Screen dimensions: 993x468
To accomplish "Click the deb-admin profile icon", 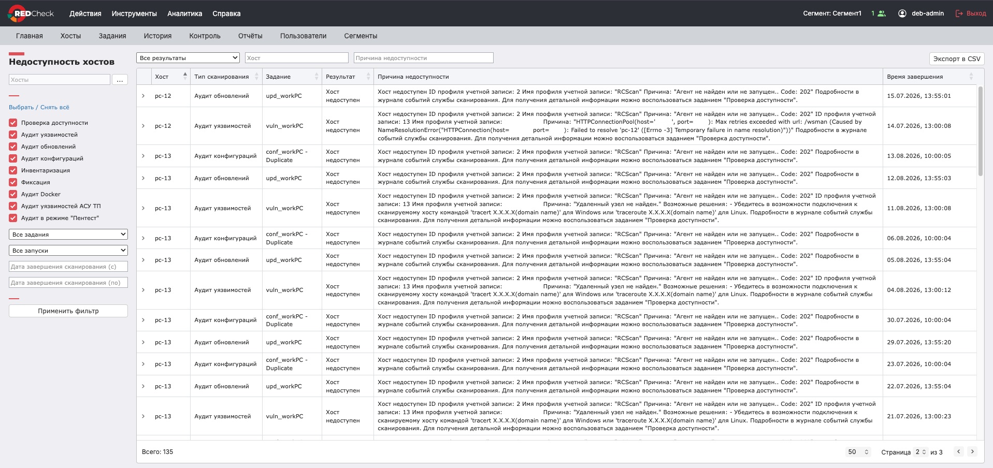I will pos(902,13).
